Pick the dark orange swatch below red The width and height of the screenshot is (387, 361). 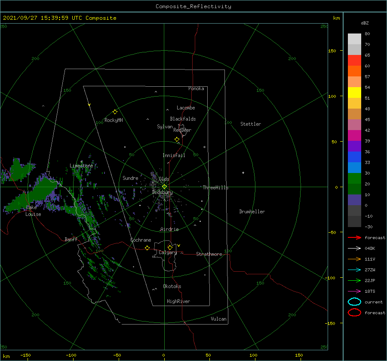[354, 71]
